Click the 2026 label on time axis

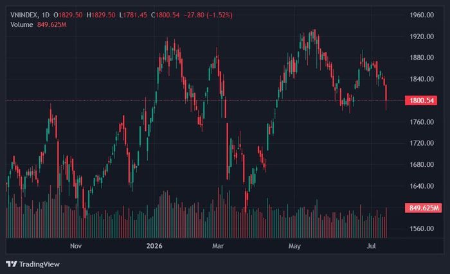coord(154,246)
